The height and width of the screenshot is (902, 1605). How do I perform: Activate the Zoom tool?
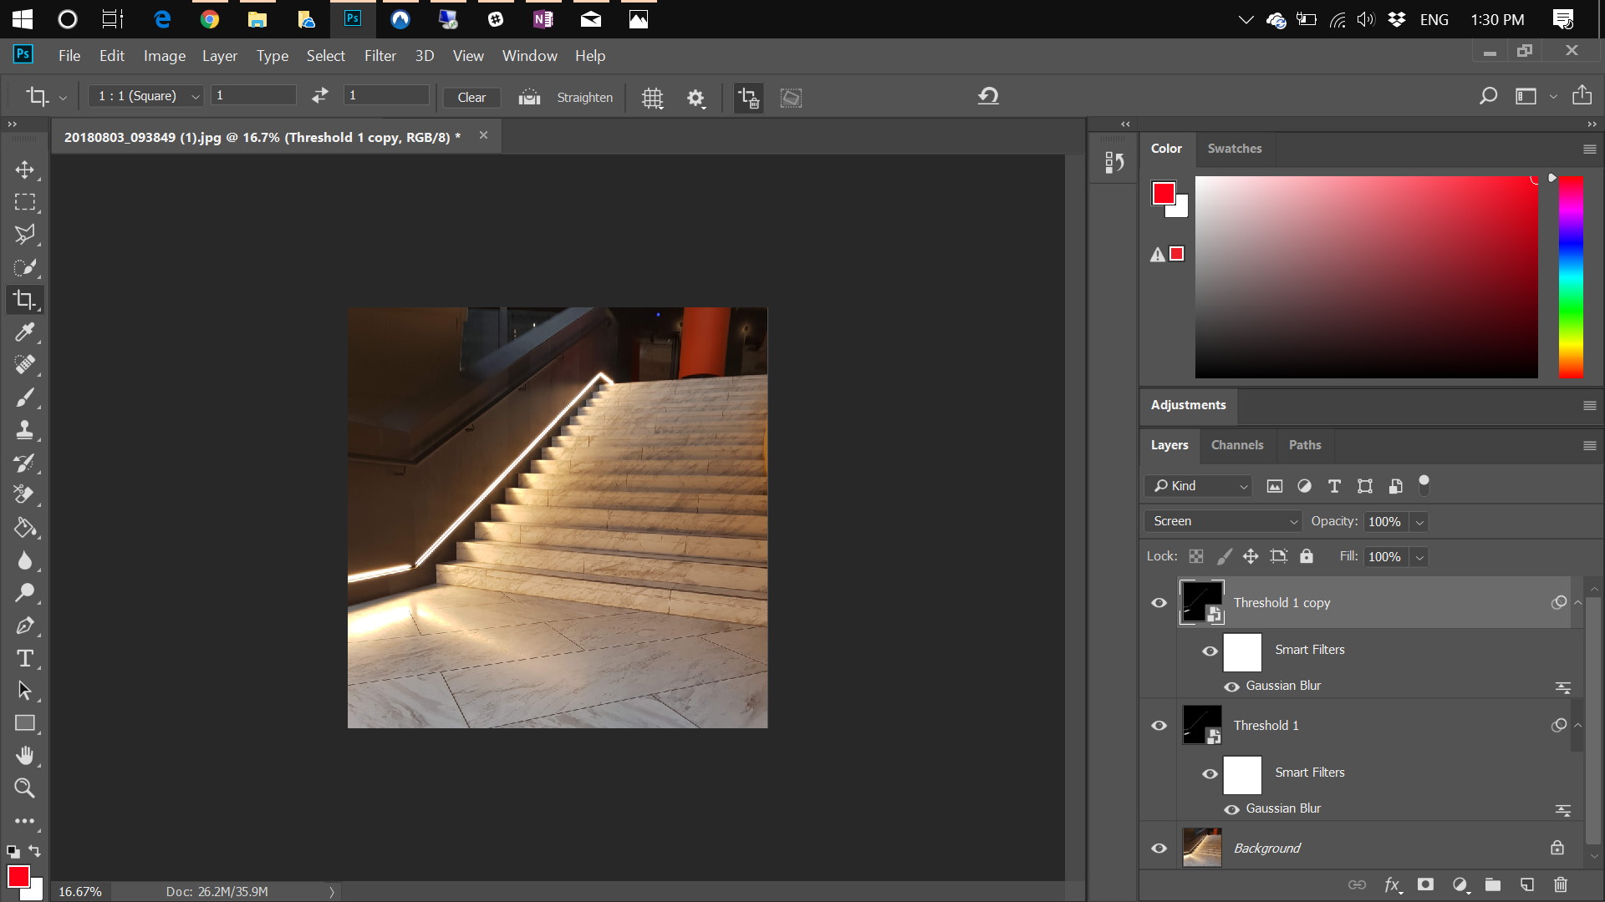tap(25, 788)
